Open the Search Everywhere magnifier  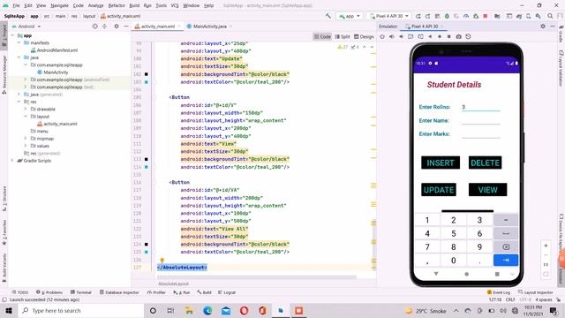pos(550,16)
